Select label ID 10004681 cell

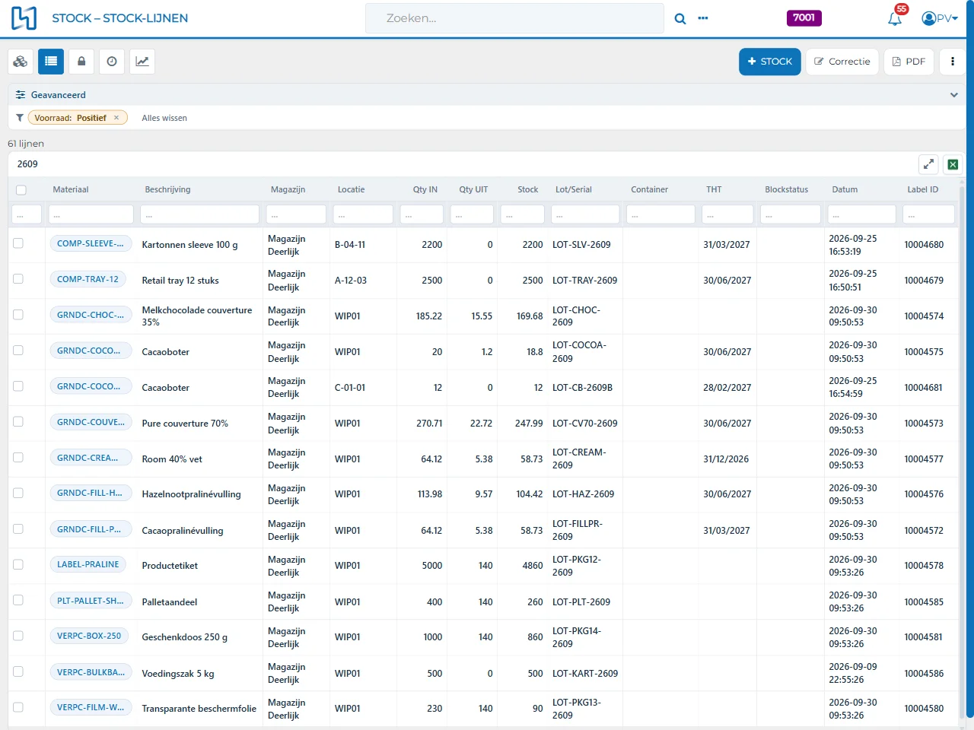[923, 388]
